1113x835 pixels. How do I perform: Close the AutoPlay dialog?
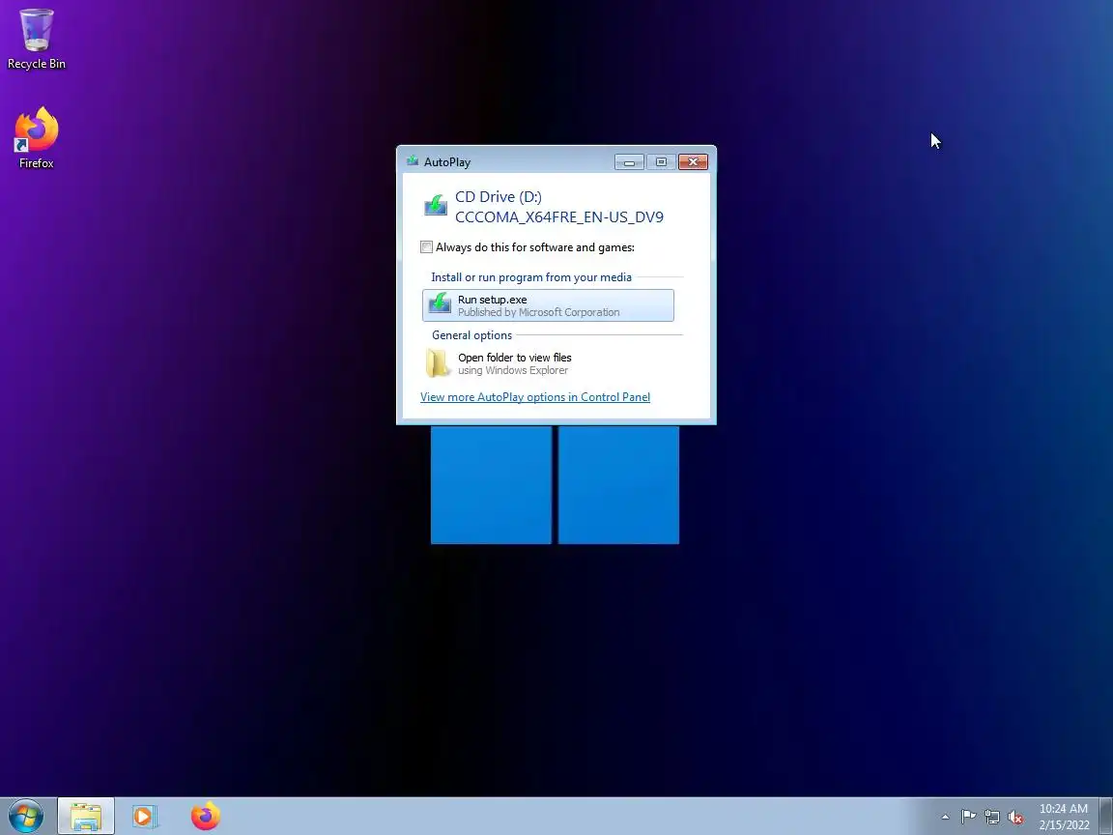(x=693, y=162)
